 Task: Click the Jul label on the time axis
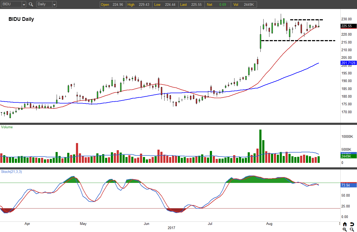210,224
